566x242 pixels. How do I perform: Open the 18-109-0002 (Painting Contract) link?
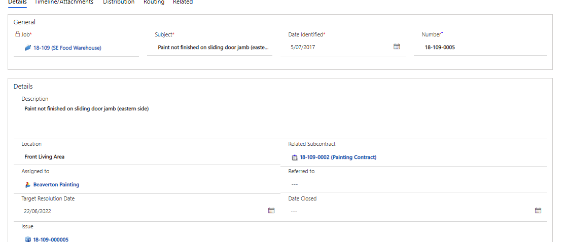coord(338,157)
